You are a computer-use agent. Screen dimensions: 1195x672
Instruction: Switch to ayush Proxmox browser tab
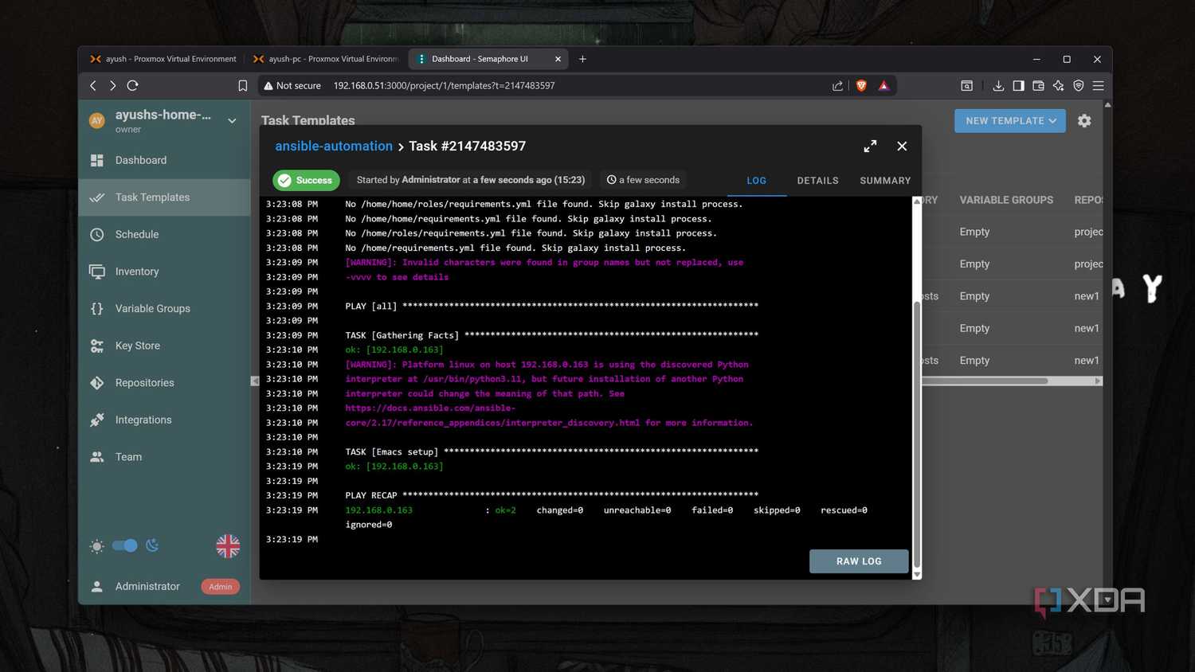tap(163, 59)
